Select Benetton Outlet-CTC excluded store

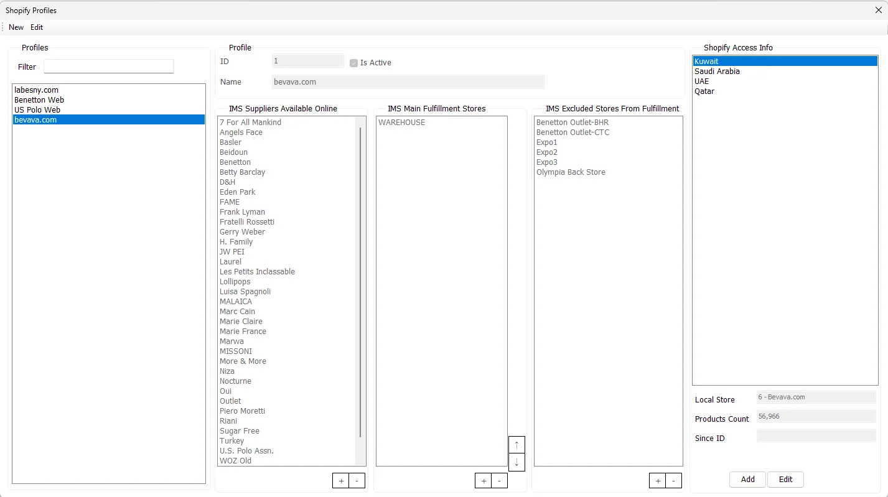click(608, 132)
